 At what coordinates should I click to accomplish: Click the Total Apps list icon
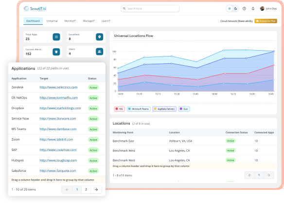[56, 37]
